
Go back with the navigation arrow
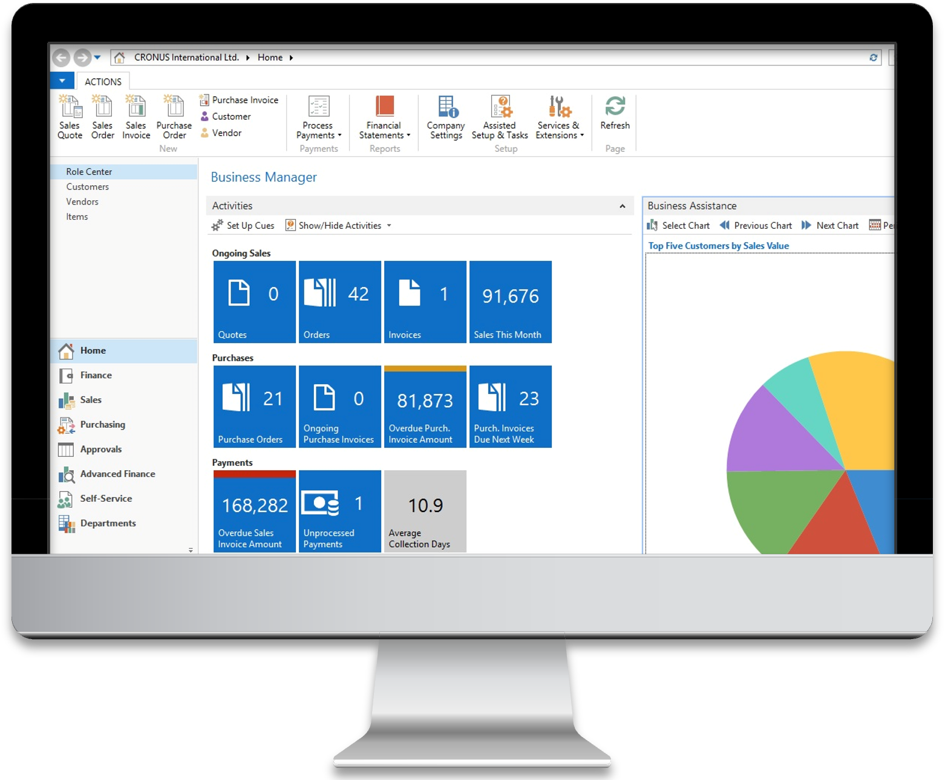pyautogui.click(x=61, y=57)
